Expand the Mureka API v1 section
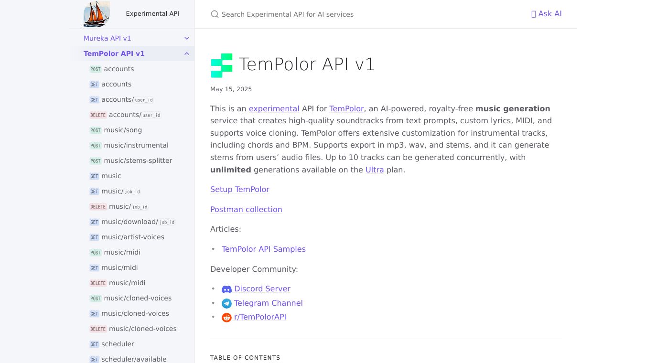646x363 pixels. tap(187, 38)
